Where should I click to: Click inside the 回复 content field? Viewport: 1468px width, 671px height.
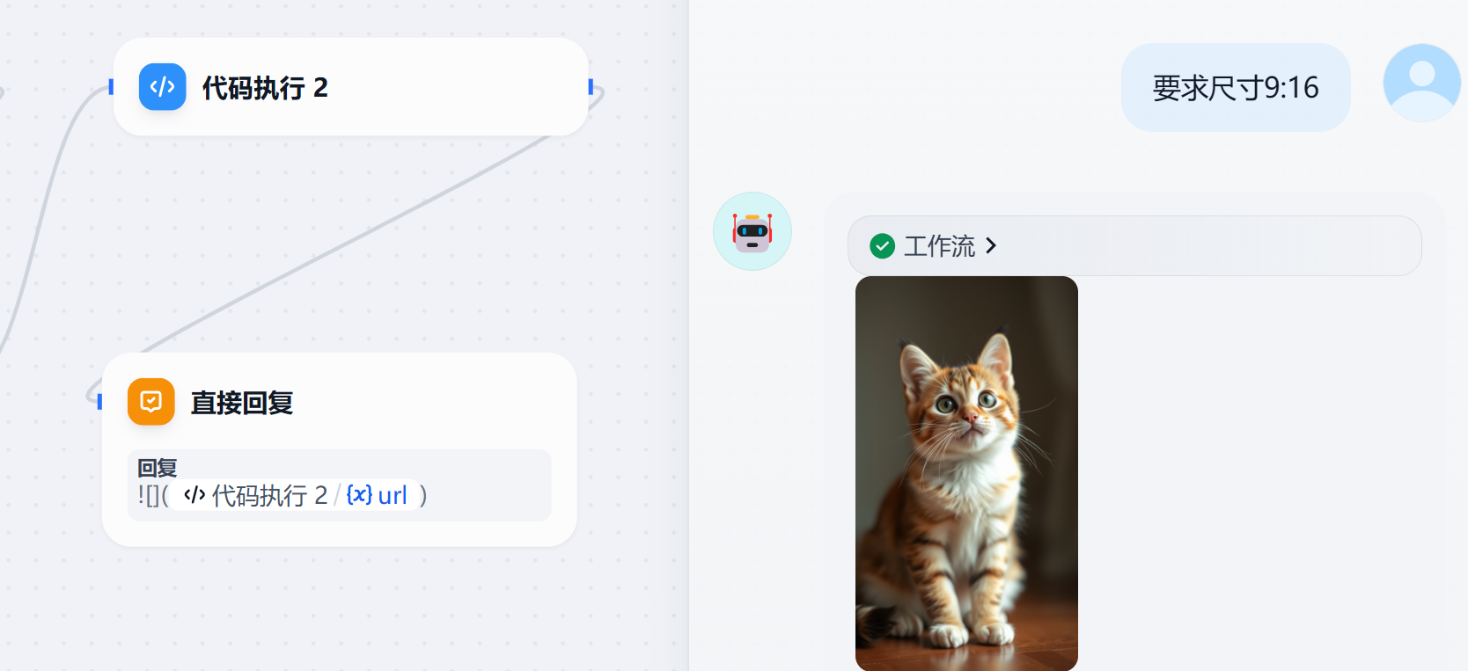coord(340,485)
